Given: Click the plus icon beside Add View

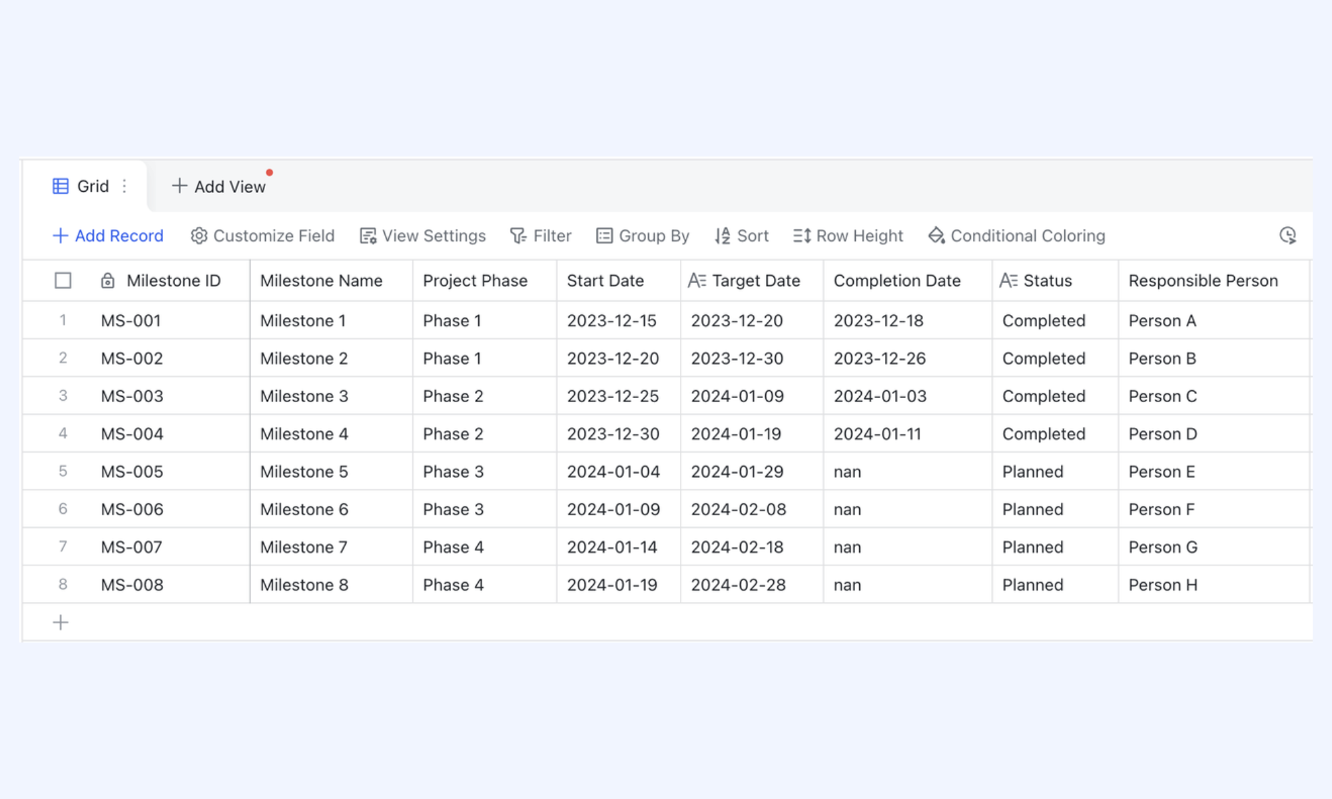Looking at the screenshot, I should pyautogui.click(x=179, y=186).
